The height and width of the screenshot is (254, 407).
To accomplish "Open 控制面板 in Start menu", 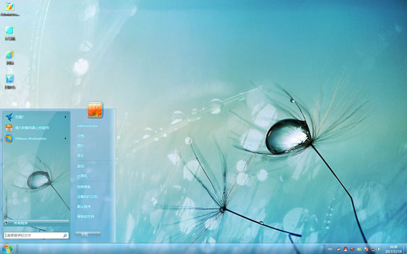I will [x=84, y=187].
